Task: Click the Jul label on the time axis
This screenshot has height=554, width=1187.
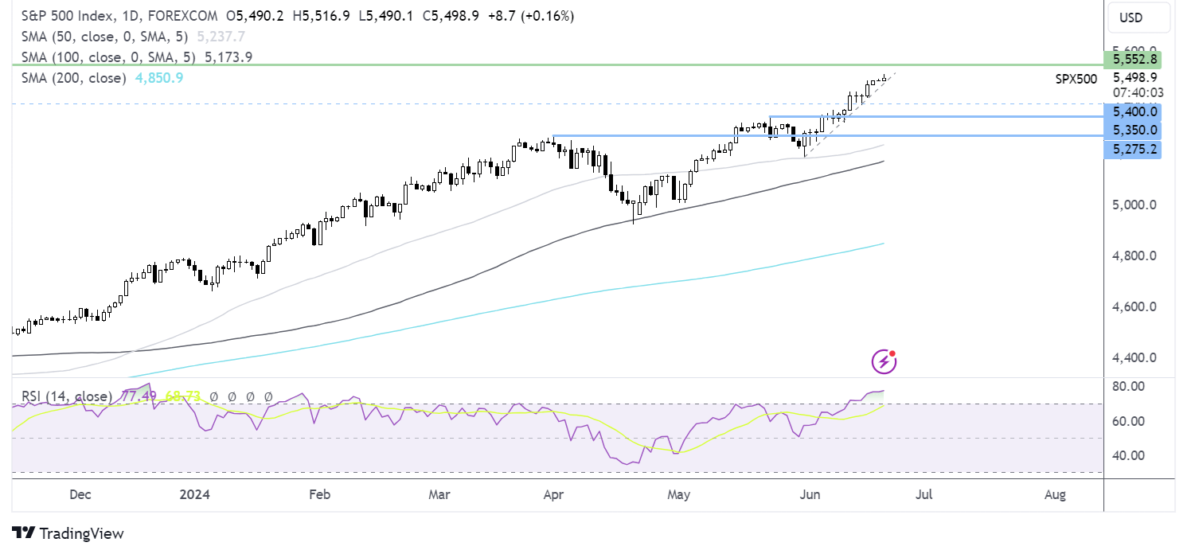Action: pos(923,495)
